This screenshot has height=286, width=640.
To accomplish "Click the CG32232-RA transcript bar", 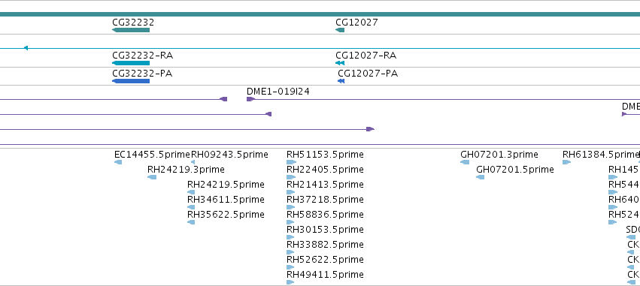I will pos(131,63).
